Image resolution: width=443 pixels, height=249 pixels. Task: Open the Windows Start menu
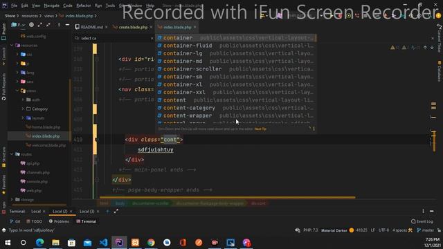8,243
